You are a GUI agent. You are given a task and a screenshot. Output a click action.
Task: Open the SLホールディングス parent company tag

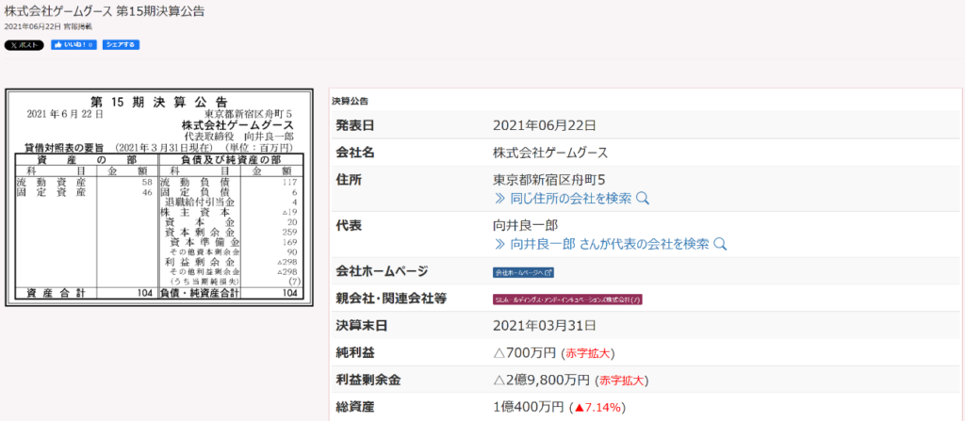coord(567,300)
